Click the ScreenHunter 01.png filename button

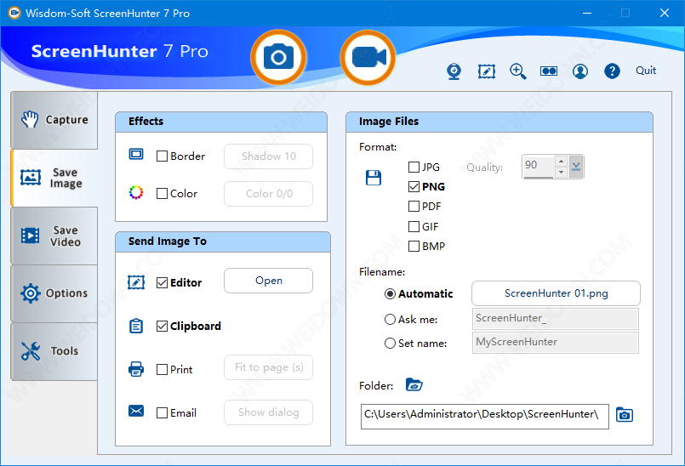pyautogui.click(x=556, y=293)
